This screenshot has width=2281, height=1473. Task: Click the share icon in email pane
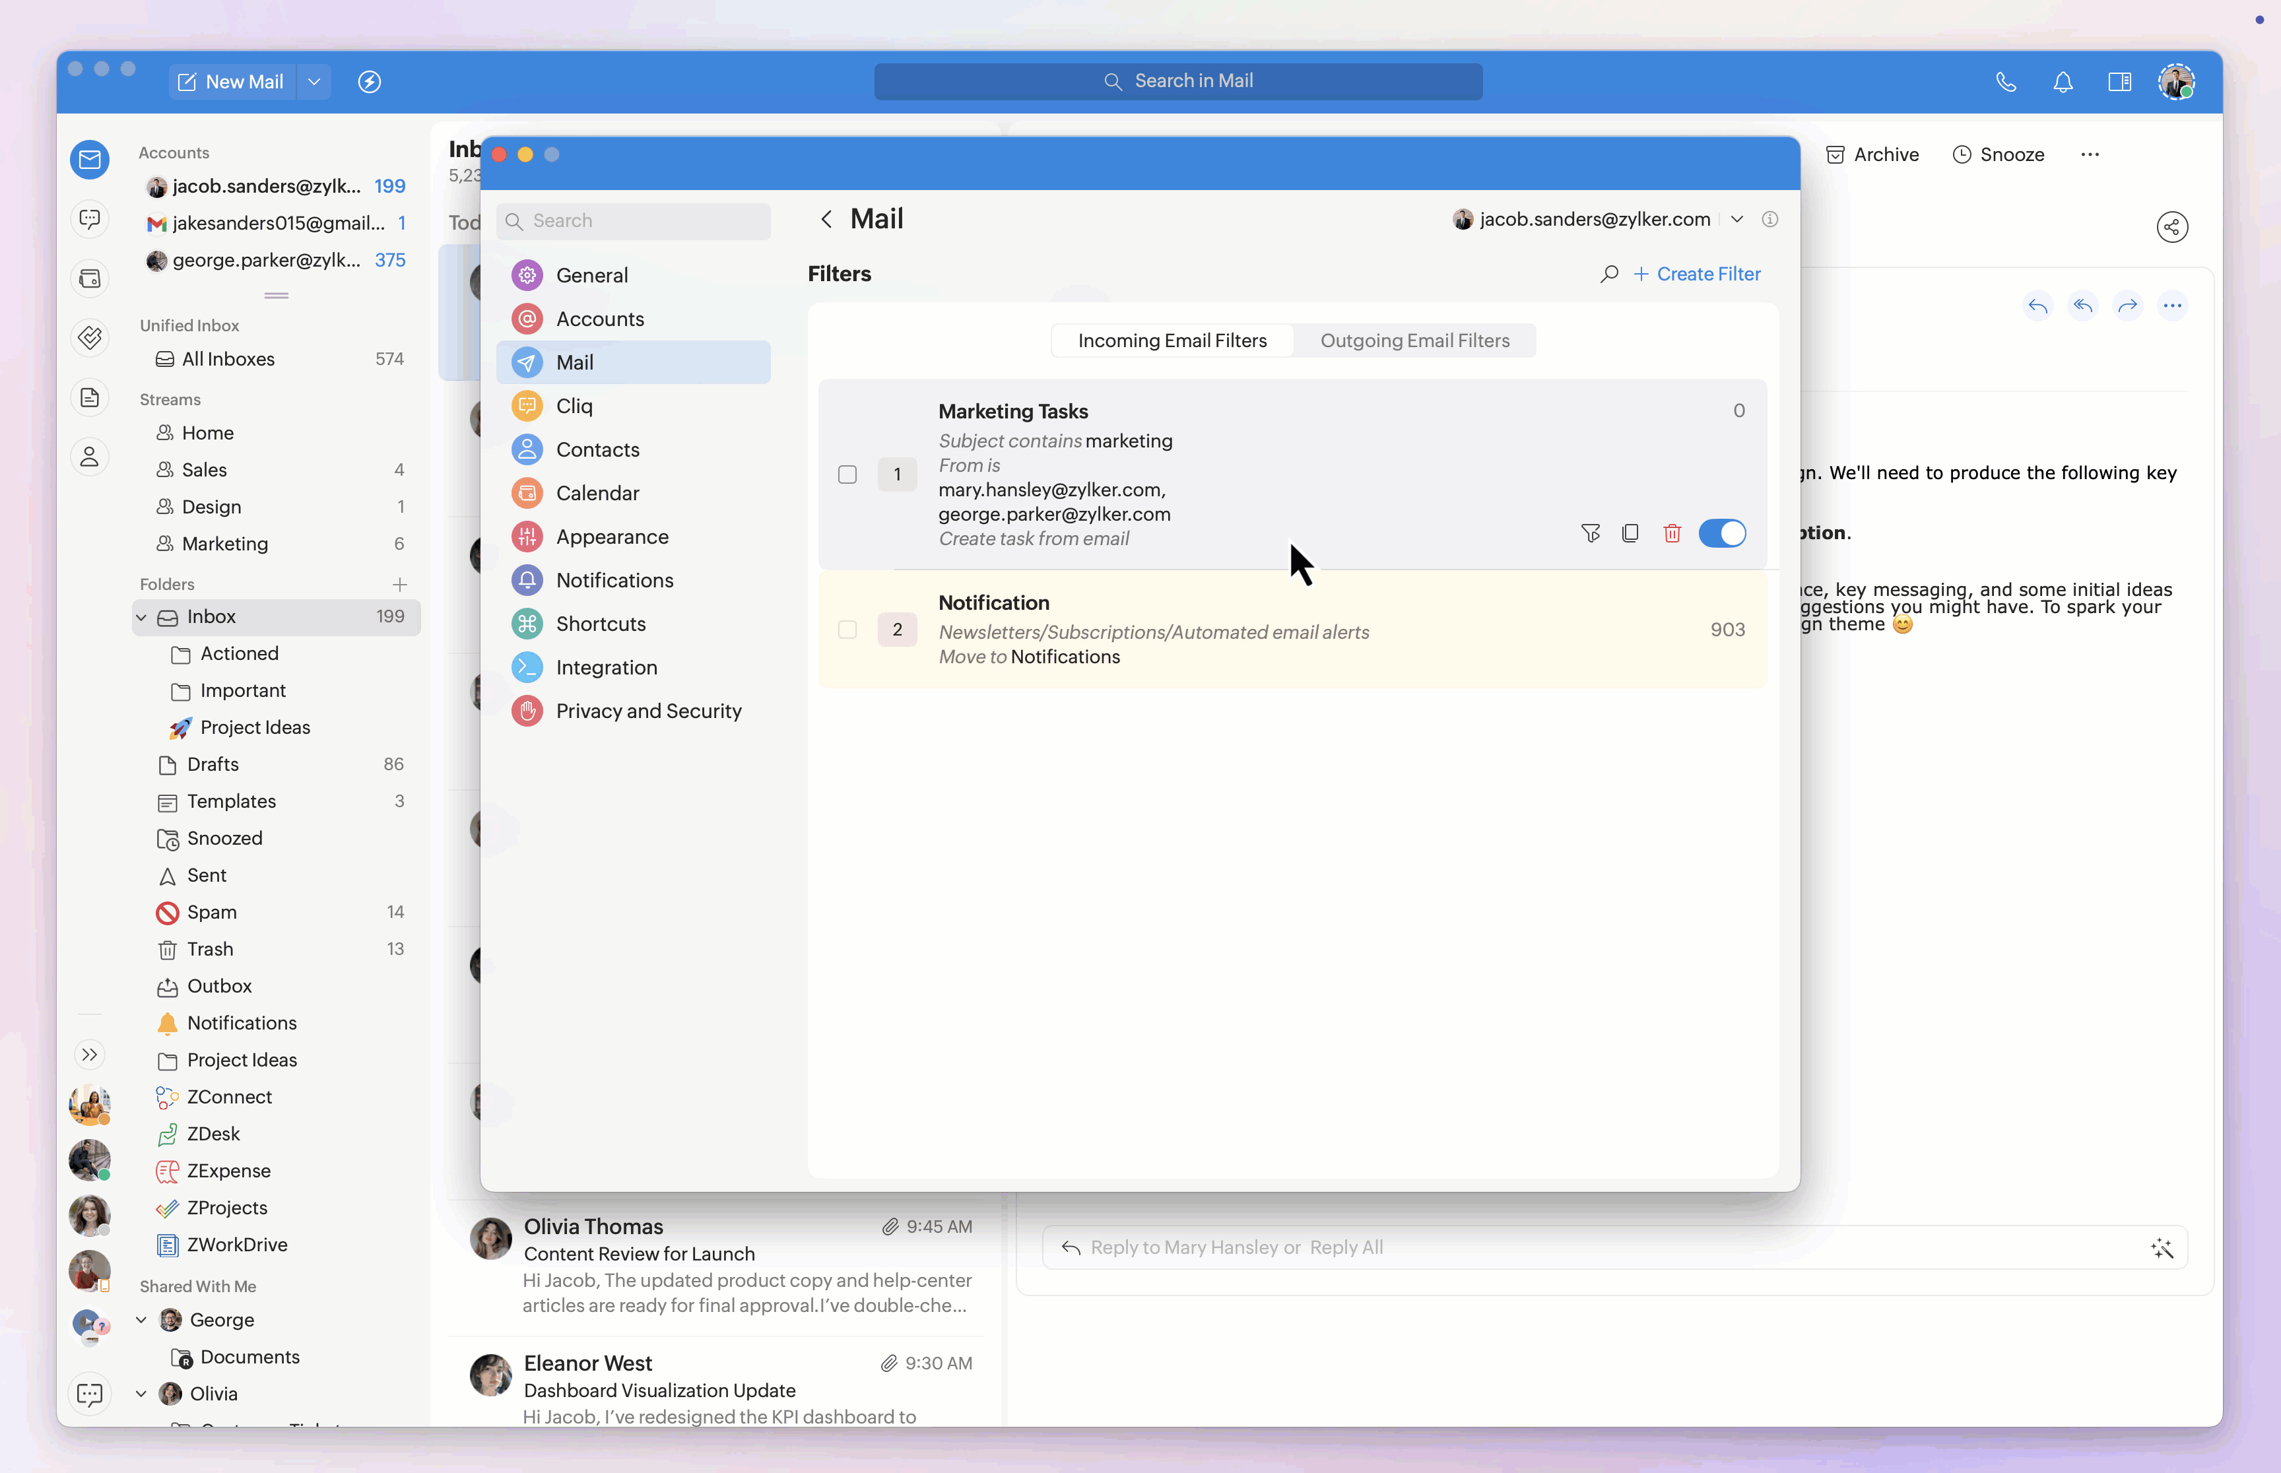2172,226
